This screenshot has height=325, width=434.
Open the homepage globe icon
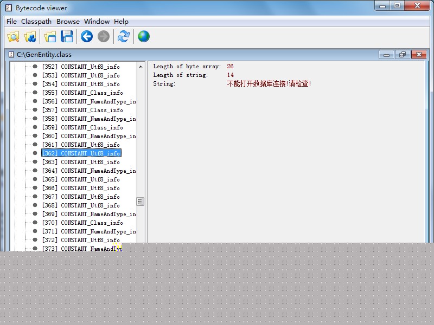point(144,36)
